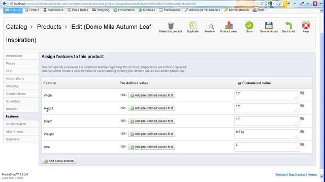
Task: Add pre-defined values first for Depth
Action: pyautogui.click(x=151, y=121)
